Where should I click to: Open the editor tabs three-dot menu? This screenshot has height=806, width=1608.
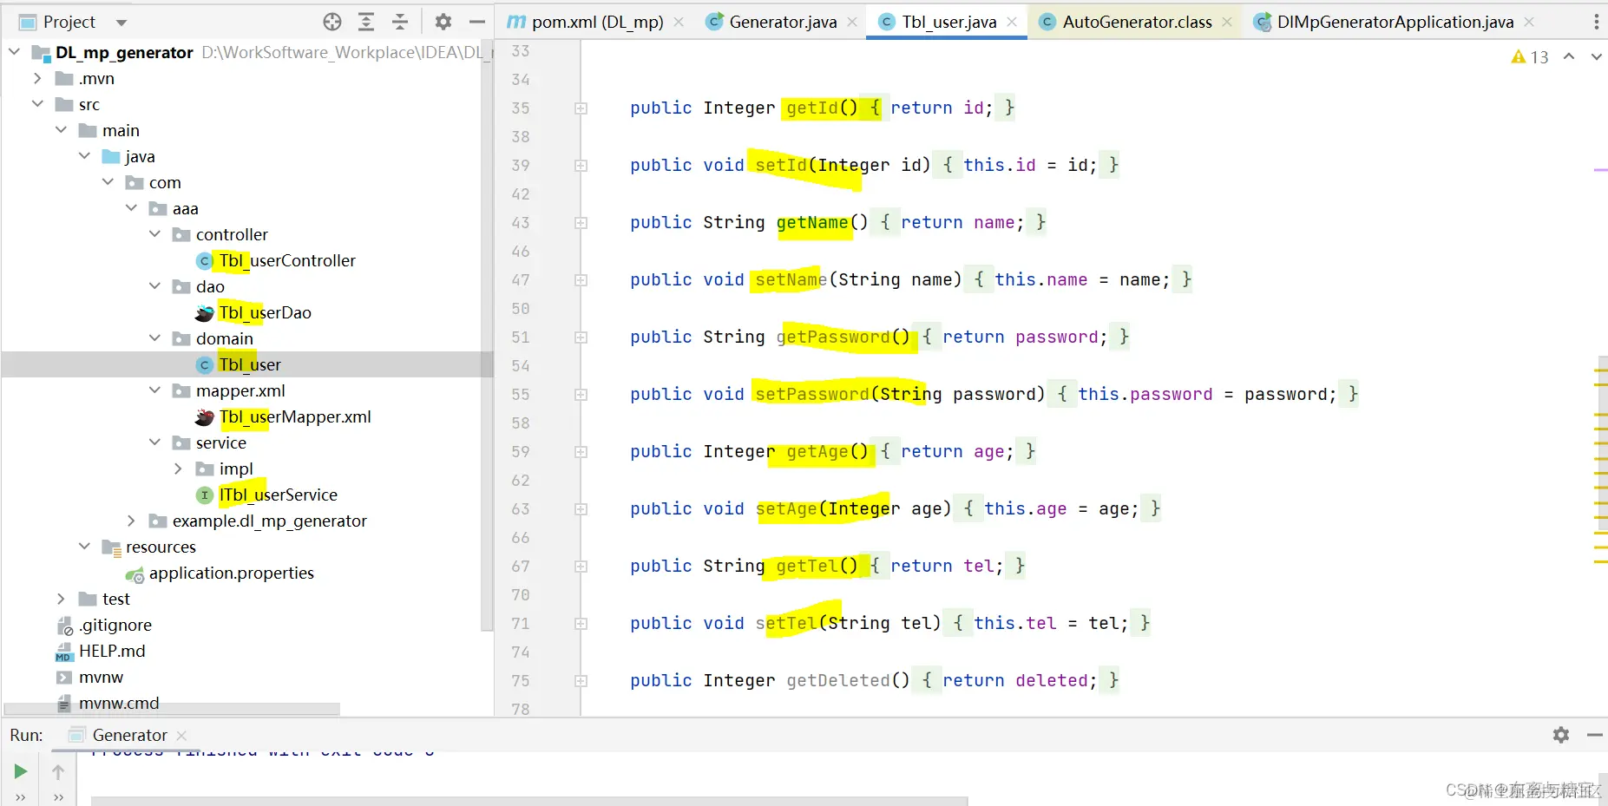[1596, 22]
